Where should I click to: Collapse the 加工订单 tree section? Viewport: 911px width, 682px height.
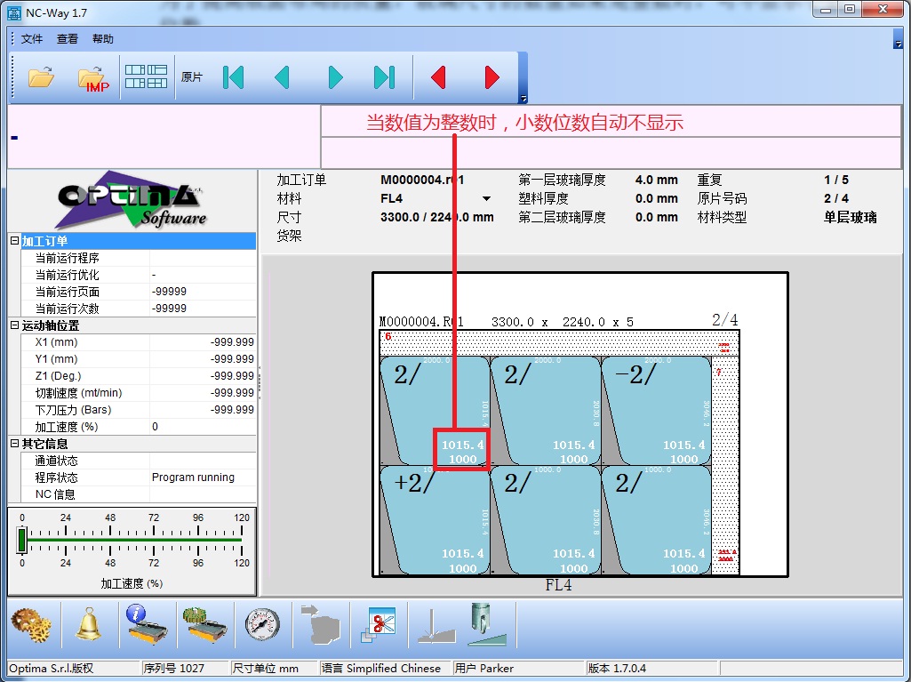point(14,241)
